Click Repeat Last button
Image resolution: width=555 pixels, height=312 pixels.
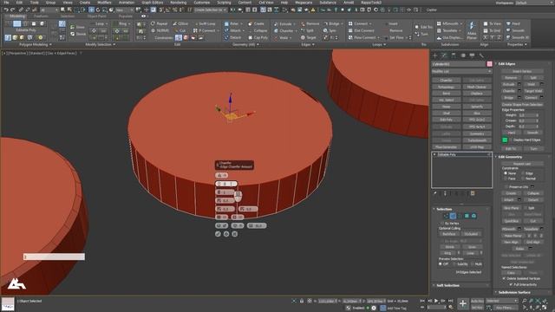[x=522, y=164]
